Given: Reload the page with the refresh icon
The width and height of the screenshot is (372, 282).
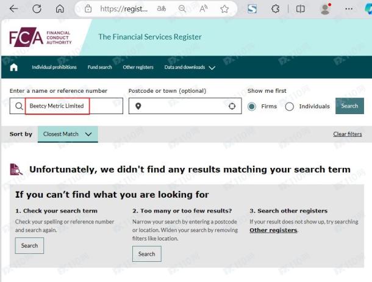Looking at the screenshot, I should 37,9.
